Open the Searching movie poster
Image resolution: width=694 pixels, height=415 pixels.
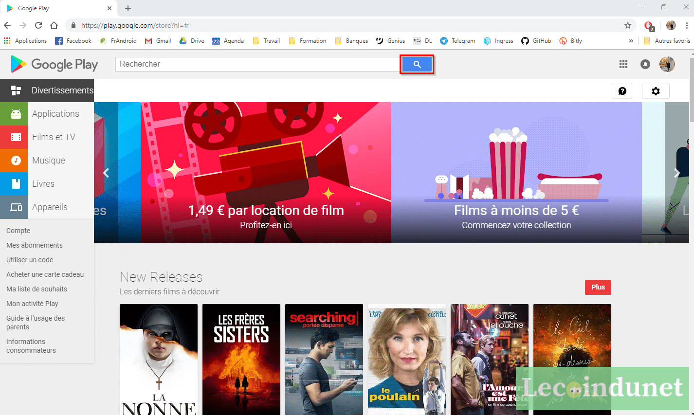point(324,360)
